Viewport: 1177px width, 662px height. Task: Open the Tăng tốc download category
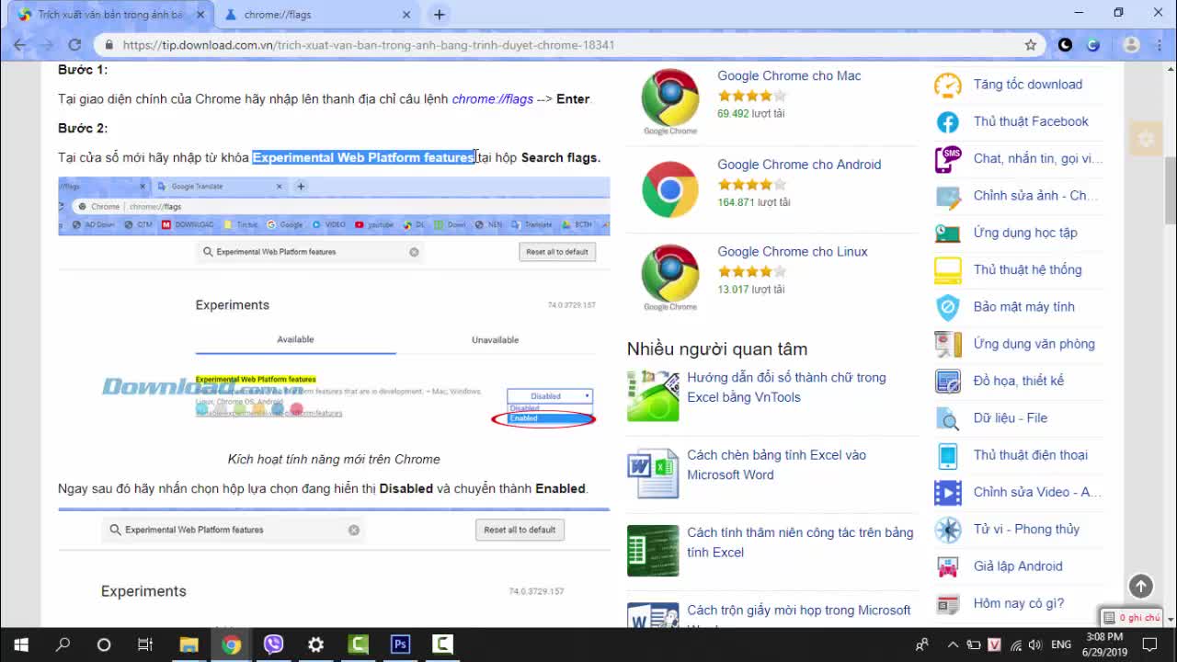1027,85
